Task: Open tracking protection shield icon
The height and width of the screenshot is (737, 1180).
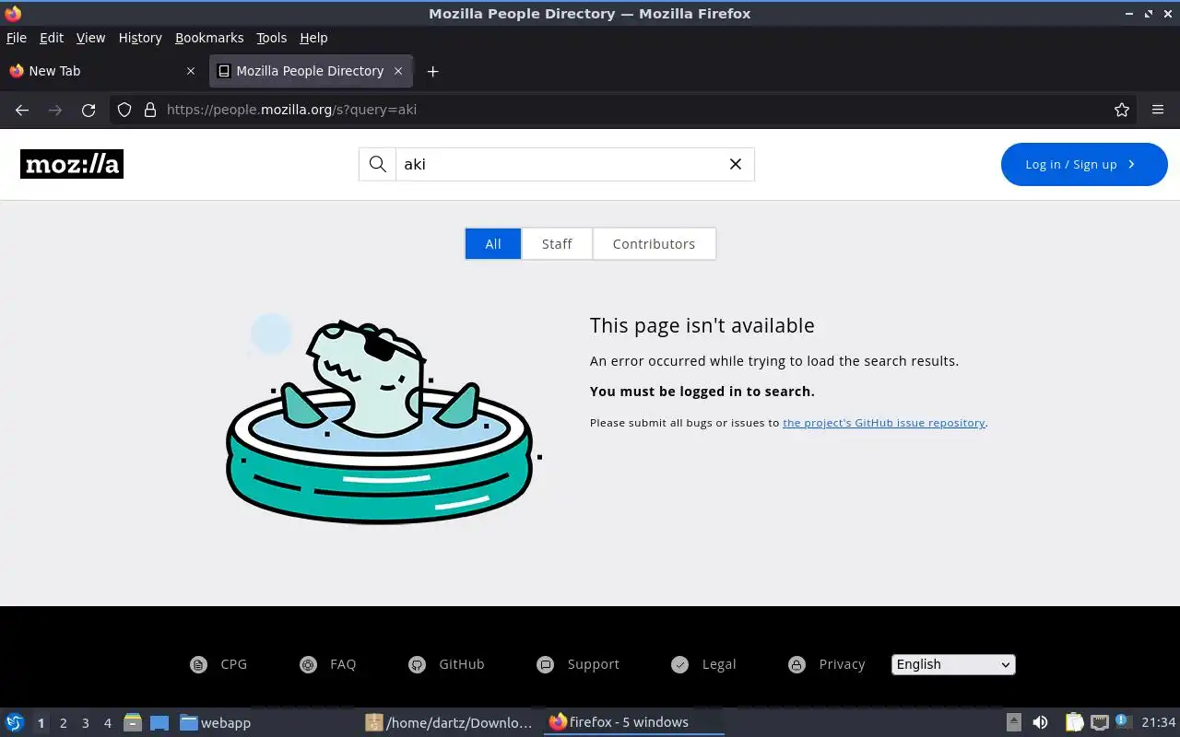Action: click(x=124, y=110)
